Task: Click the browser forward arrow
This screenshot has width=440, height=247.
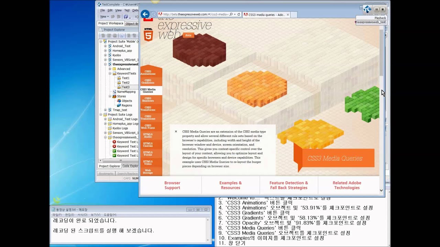Action: pyautogui.click(x=154, y=14)
